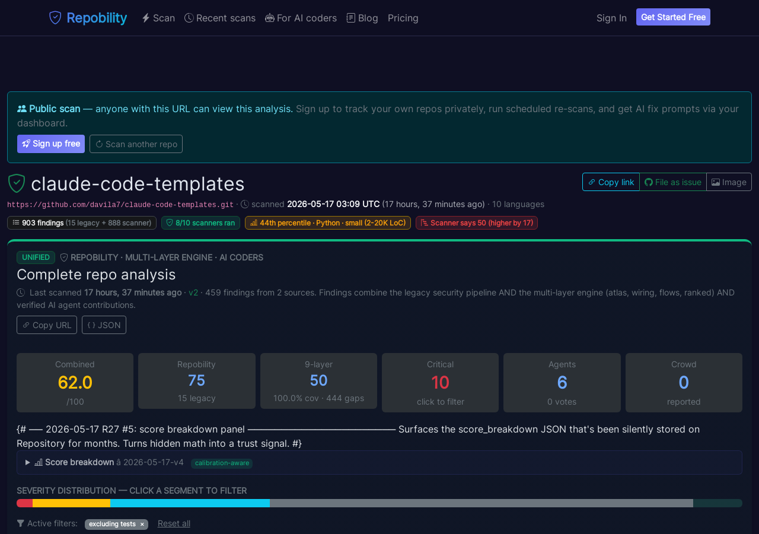Click the clock icon beside Last scanned
Image resolution: width=759 pixels, height=534 pixels.
pyautogui.click(x=21, y=293)
